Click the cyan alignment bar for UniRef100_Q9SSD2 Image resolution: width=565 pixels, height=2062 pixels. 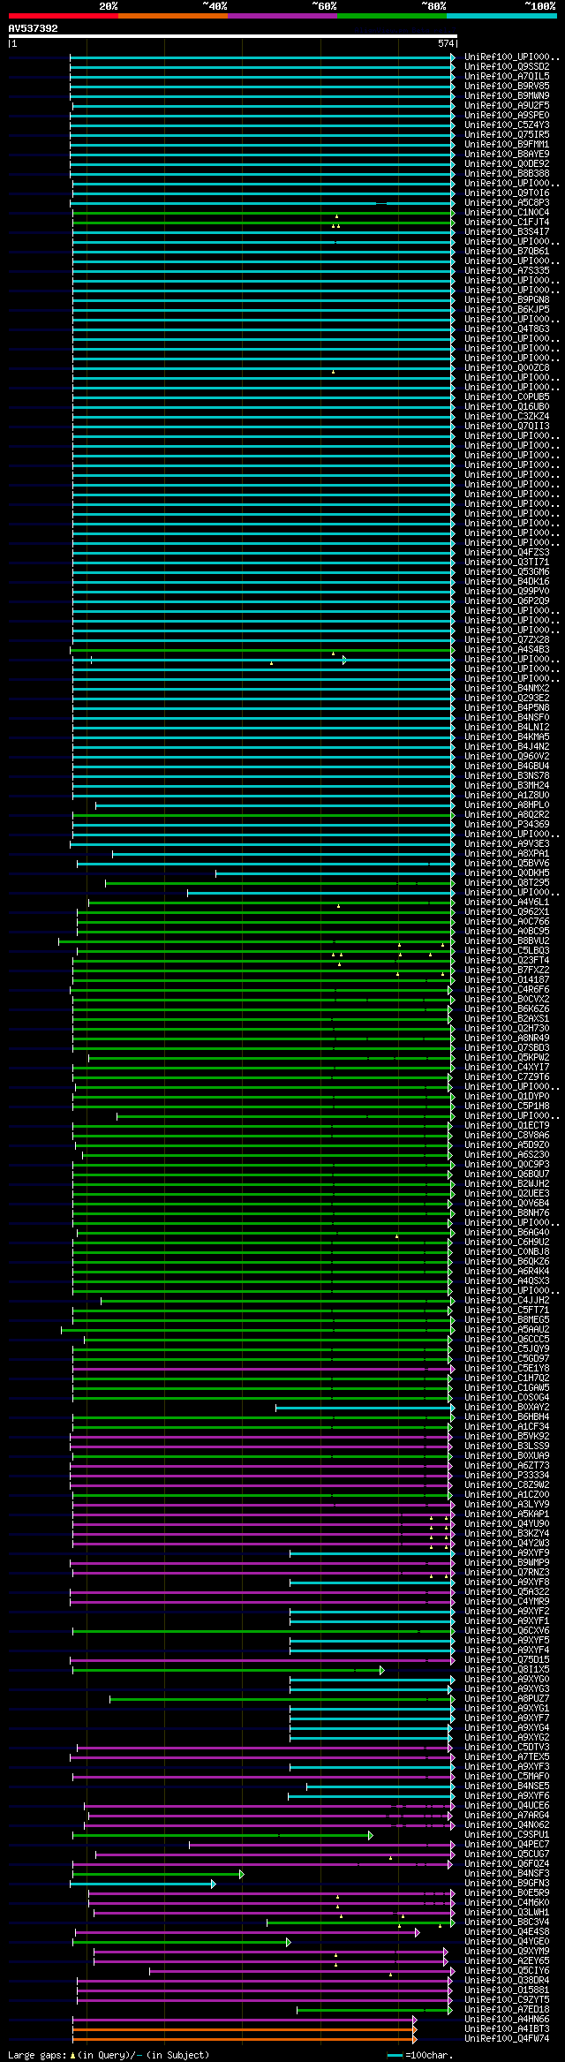[260, 67]
